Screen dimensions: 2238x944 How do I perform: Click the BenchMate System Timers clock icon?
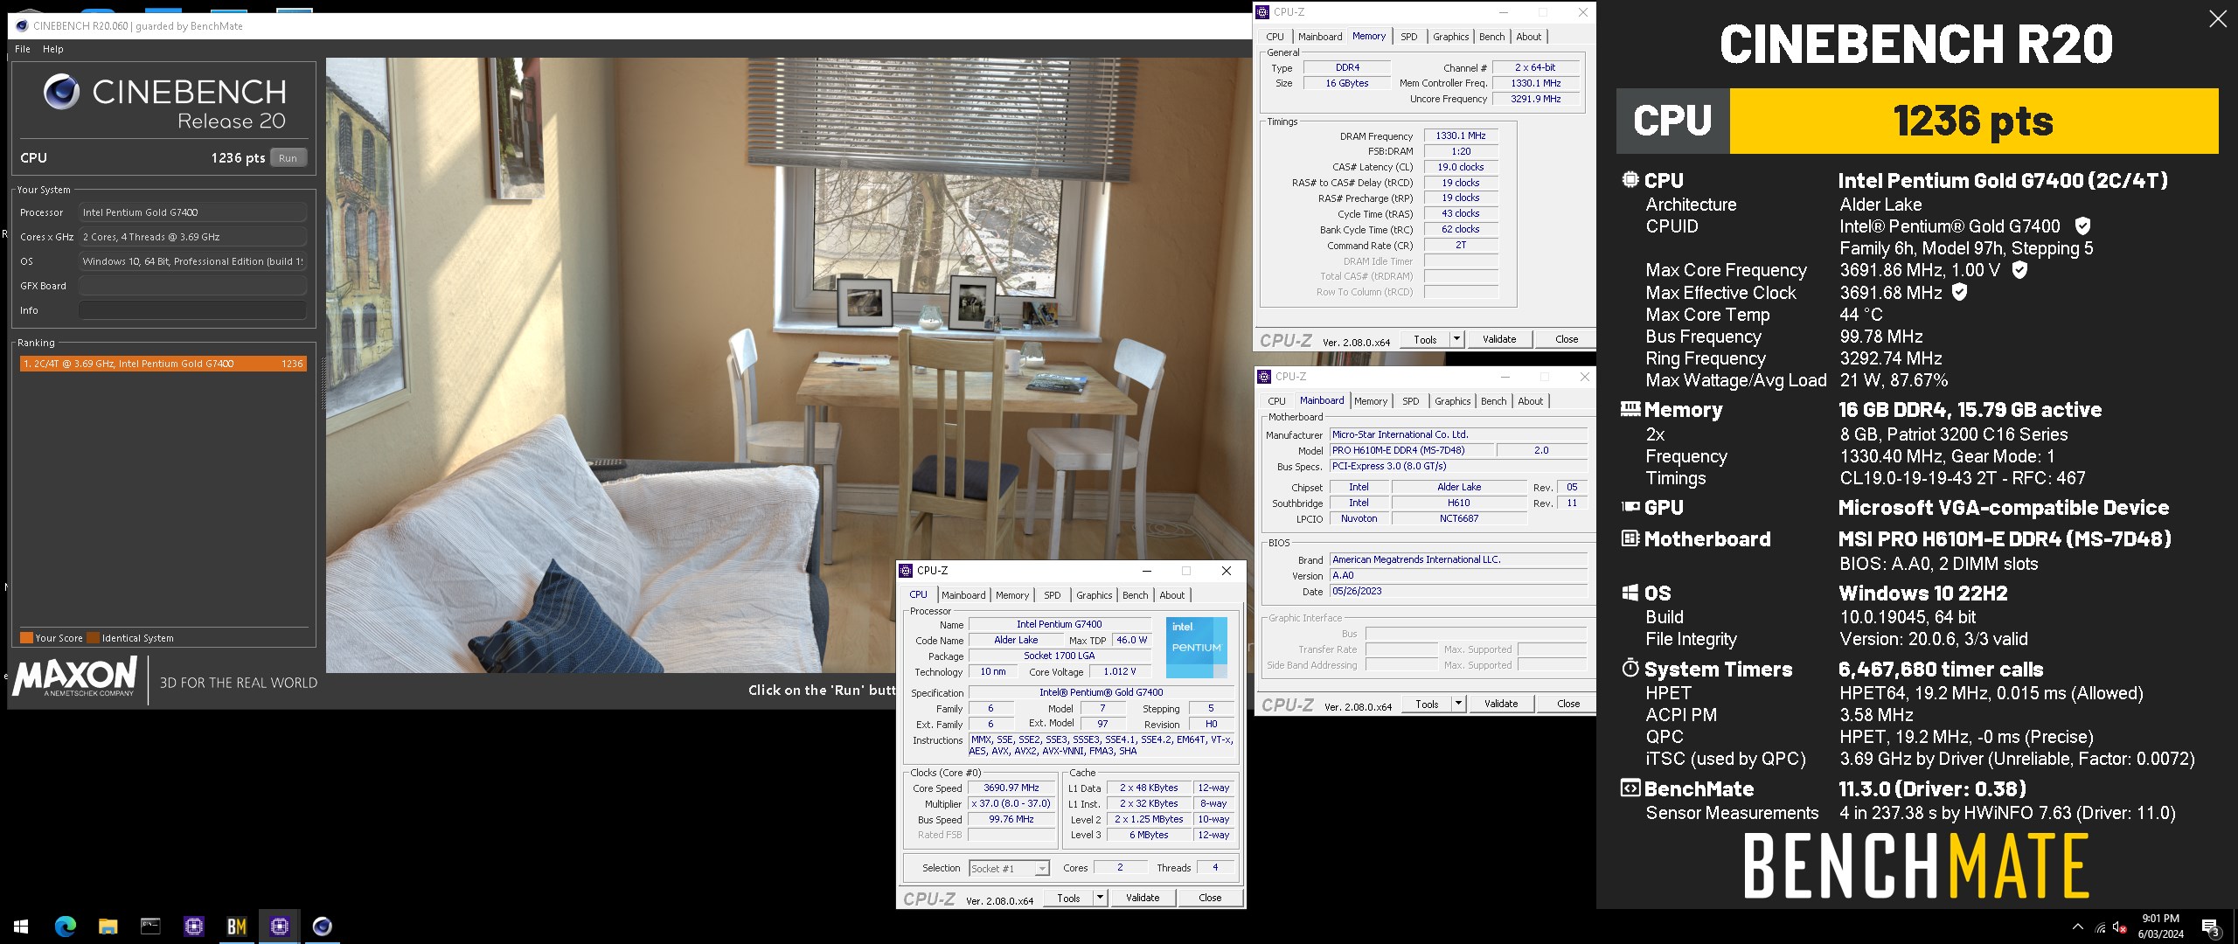[x=1630, y=669]
